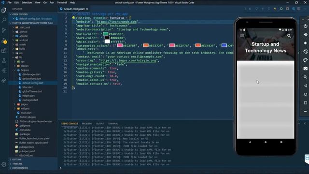Rotate emulator right icon
Viewport: 309px width, 174px height.
[x=305, y=60]
